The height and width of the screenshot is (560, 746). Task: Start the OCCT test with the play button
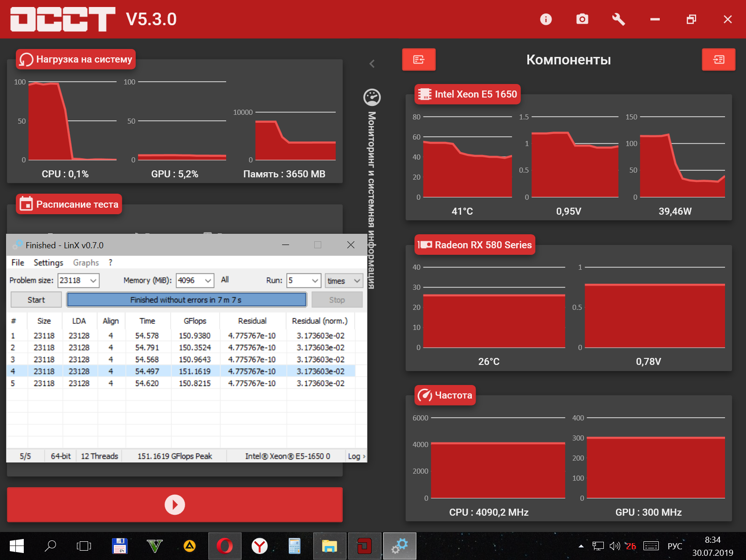(x=175, y=504)
